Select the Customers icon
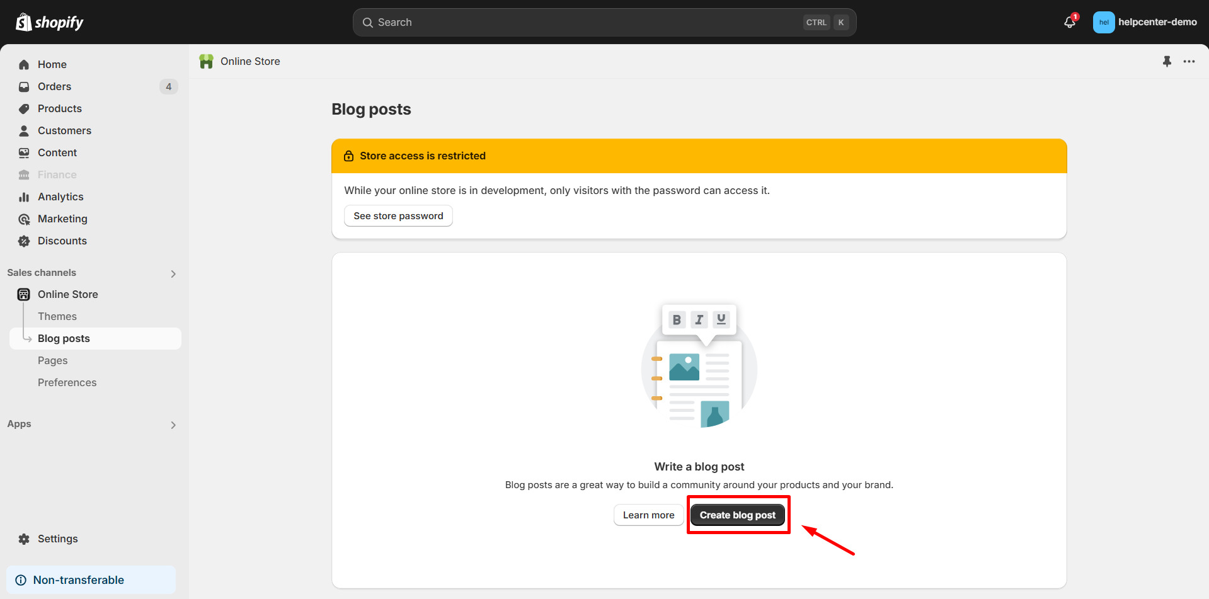The width and height of the screenshot is (1209, 599). click(x=23, y=130)
